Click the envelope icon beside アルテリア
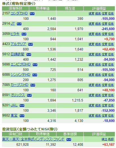This screenshot has height=148, width=116. [x=31, y=44]
